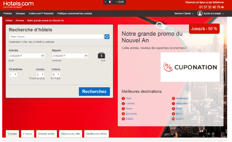Click the Londres destination link
Image resolution: width=232 pixels, height=142 pixels.
click(x=130, y=104)
